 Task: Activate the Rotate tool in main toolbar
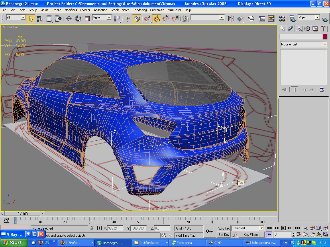pos(78,19)
